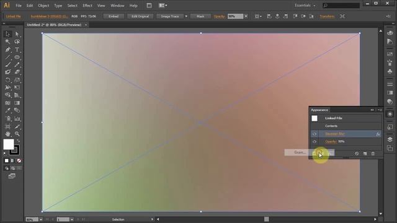Image resolution: width=397 pixels, height=223 pixels.
Task: Choose the Lasso tool
Action: (17, 42)
